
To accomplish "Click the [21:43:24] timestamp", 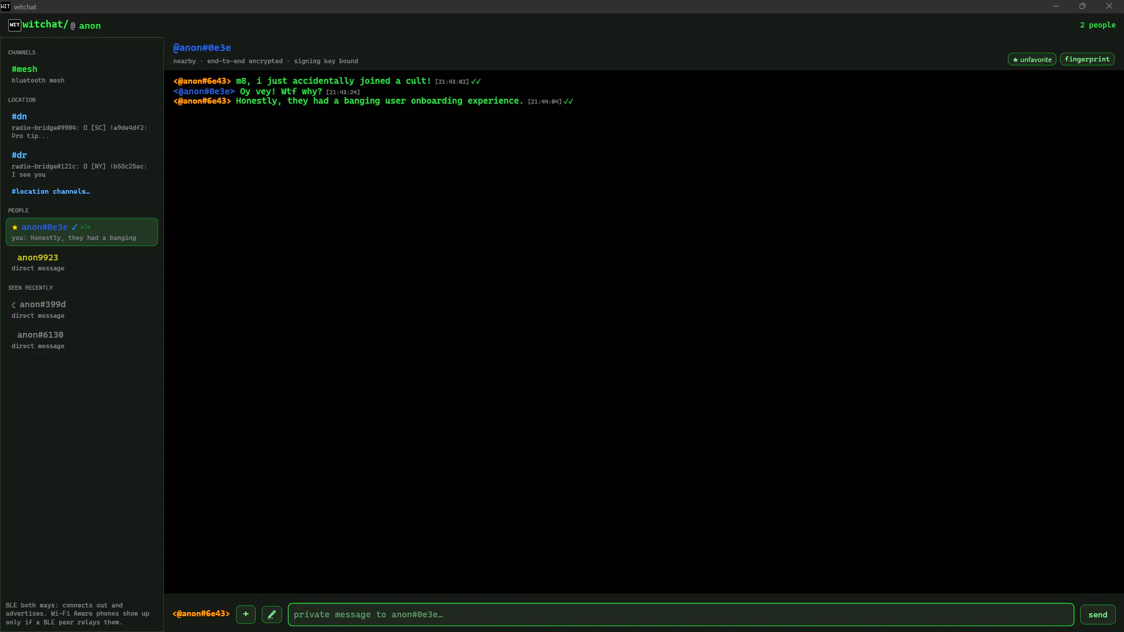I will [343, 92].
